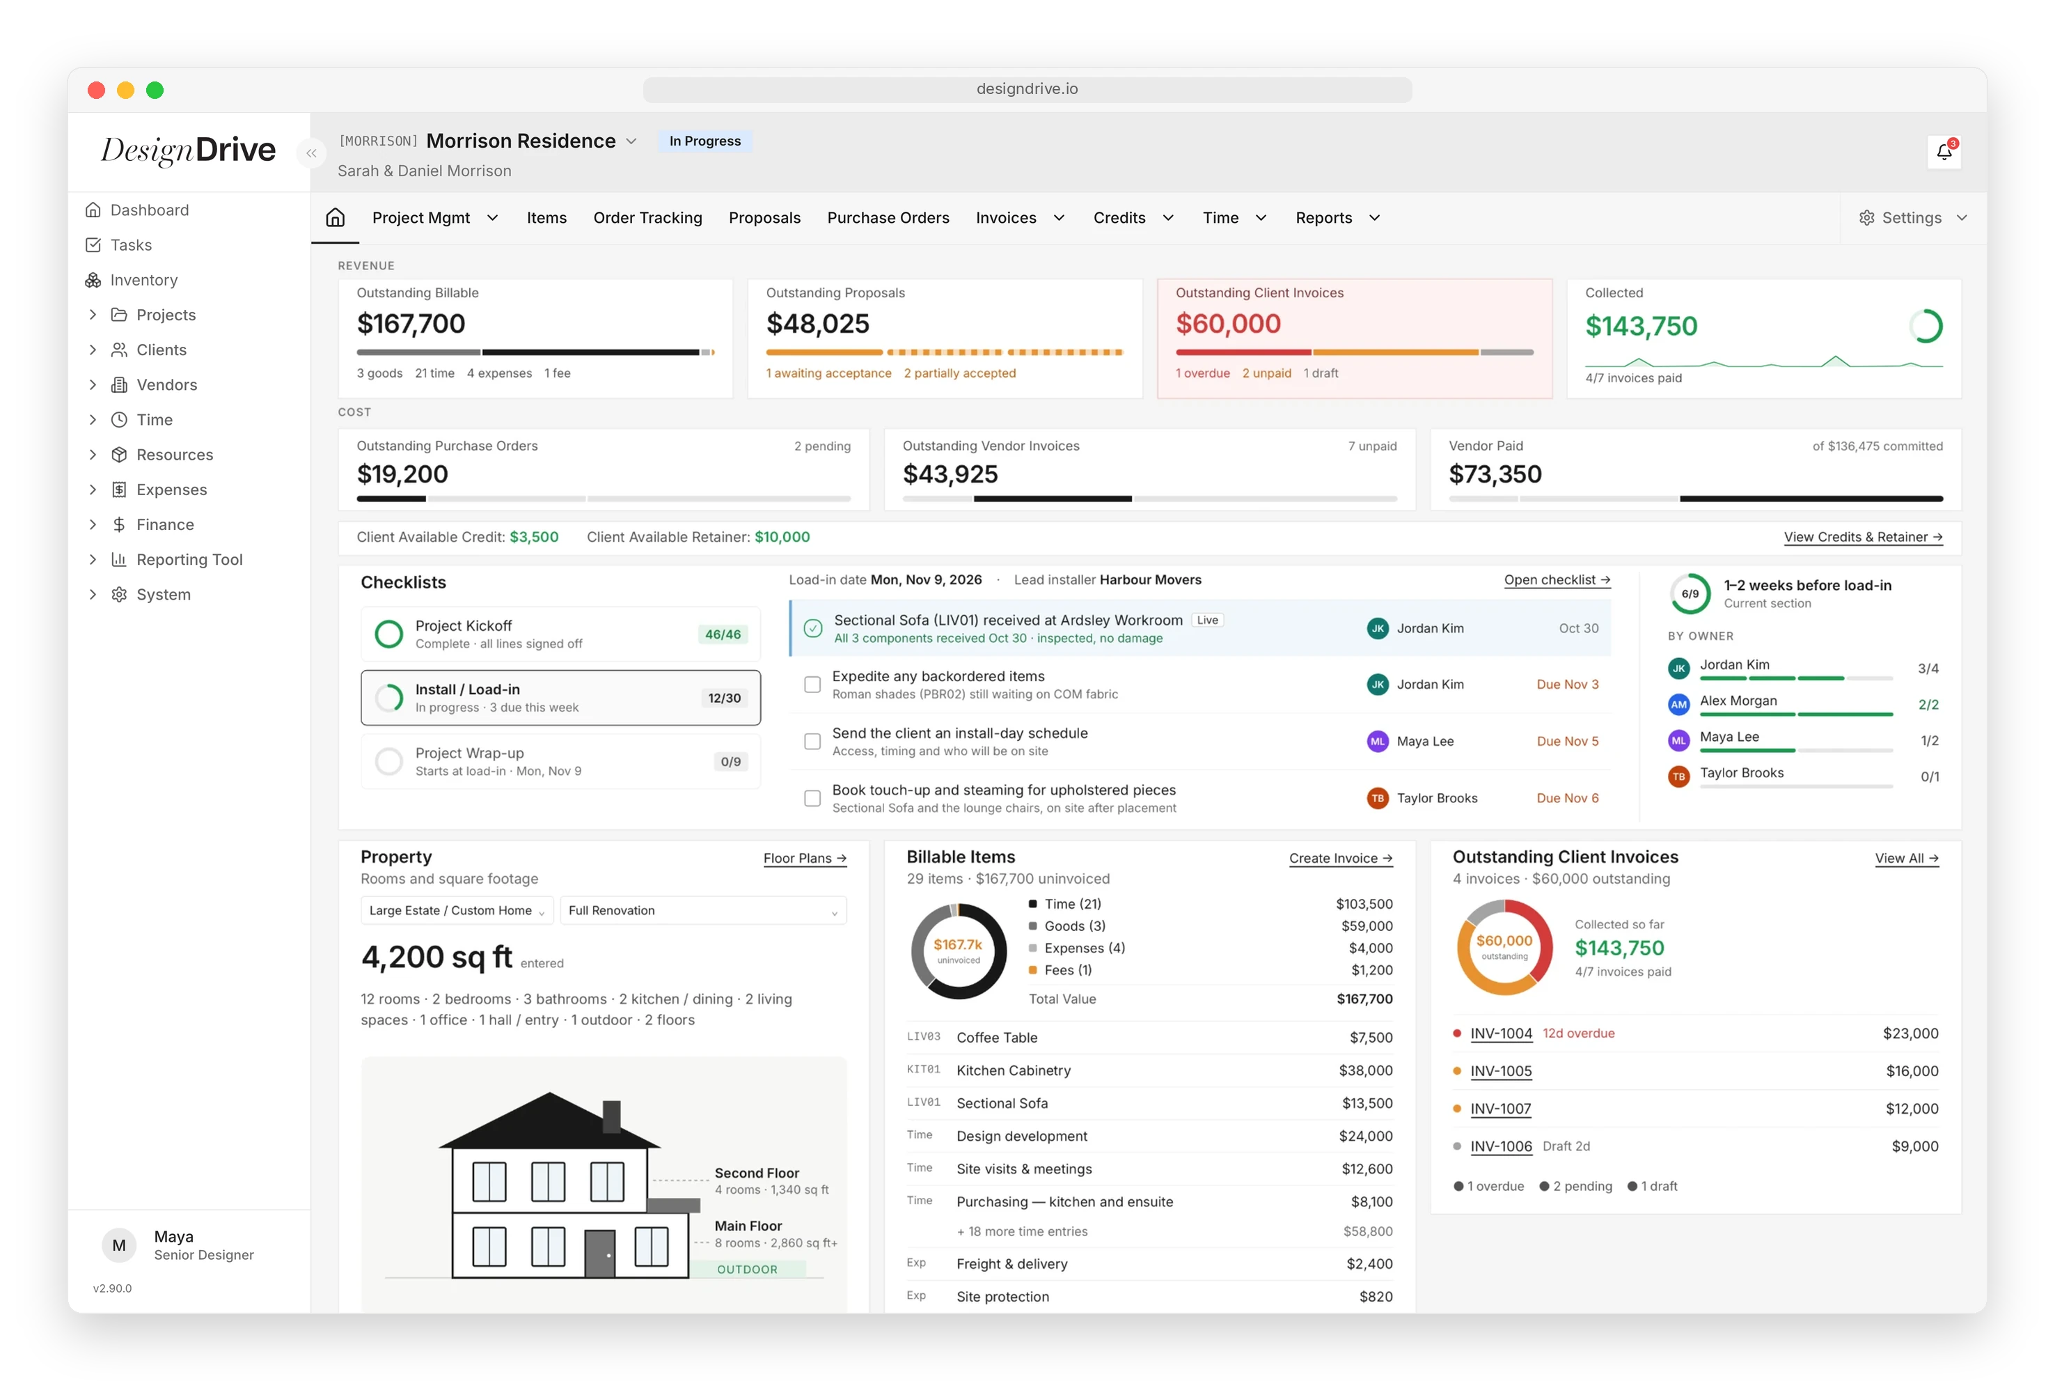2055x1381 pixels.
Task: Open invoice INV-1004
Action: (1500, 1033)
